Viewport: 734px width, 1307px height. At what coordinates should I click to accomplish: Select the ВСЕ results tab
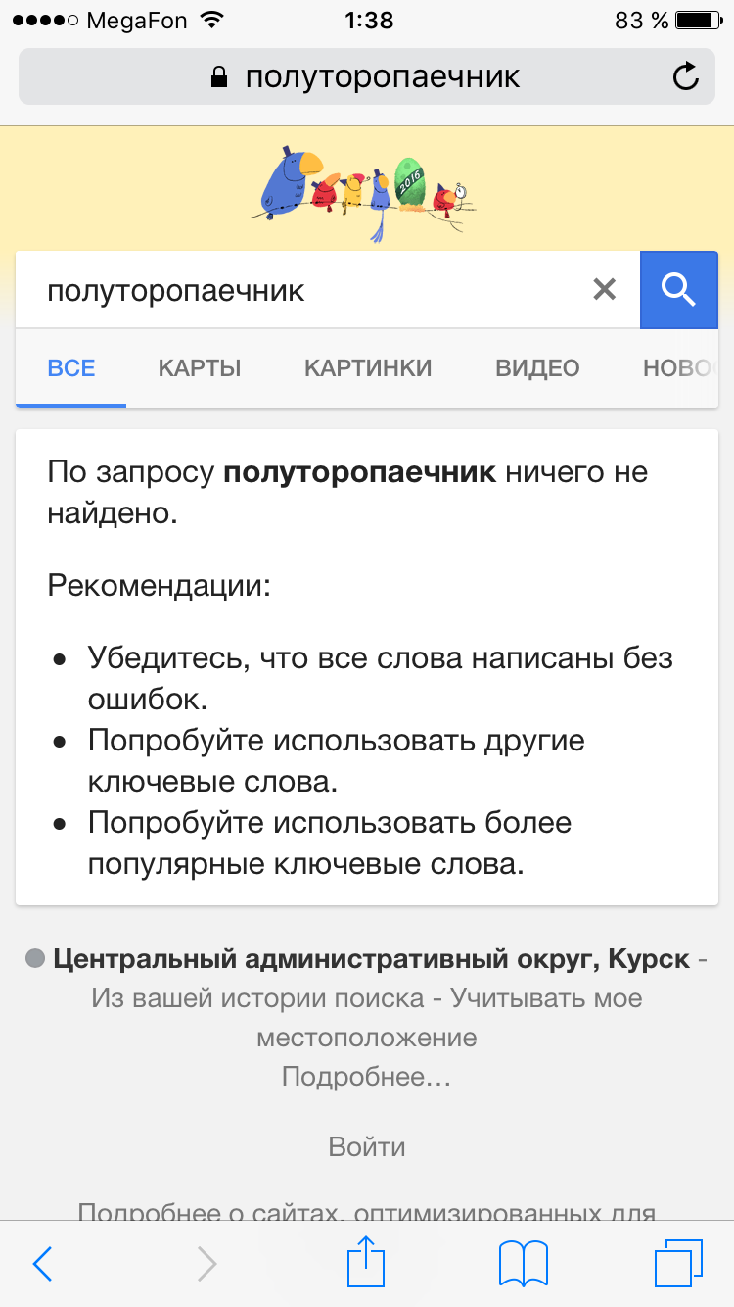[71, 368]
